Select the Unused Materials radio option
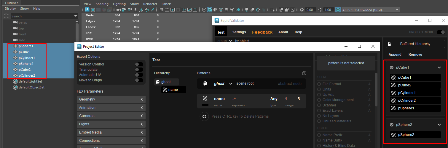Screen dimensions: 448x148 click(319, 121)
